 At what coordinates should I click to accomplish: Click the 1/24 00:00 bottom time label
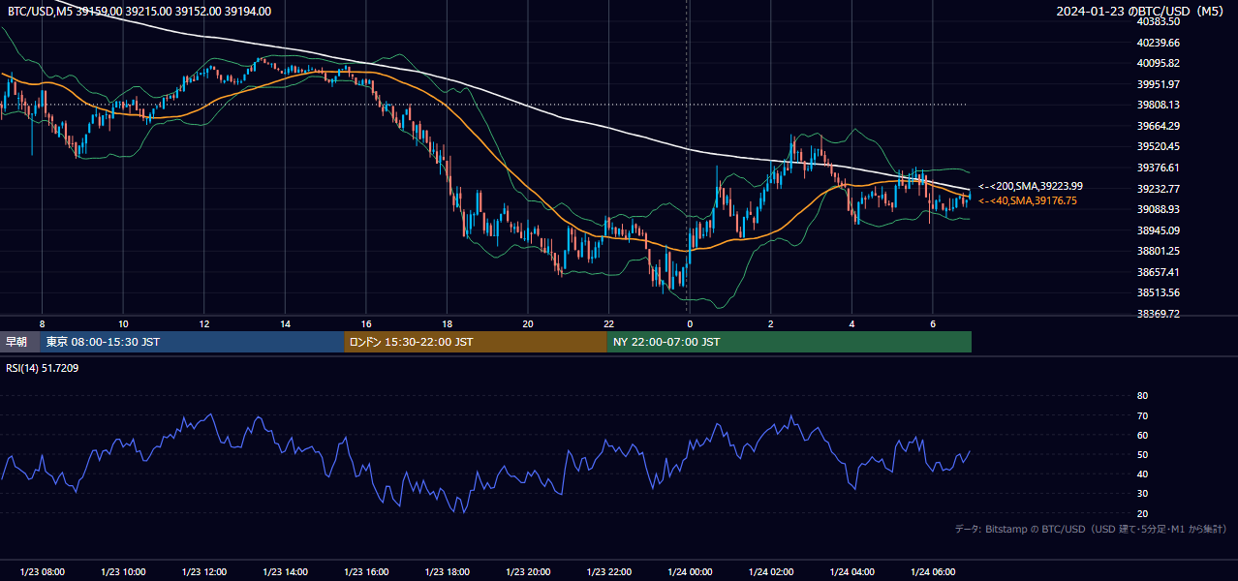point(690,572)
